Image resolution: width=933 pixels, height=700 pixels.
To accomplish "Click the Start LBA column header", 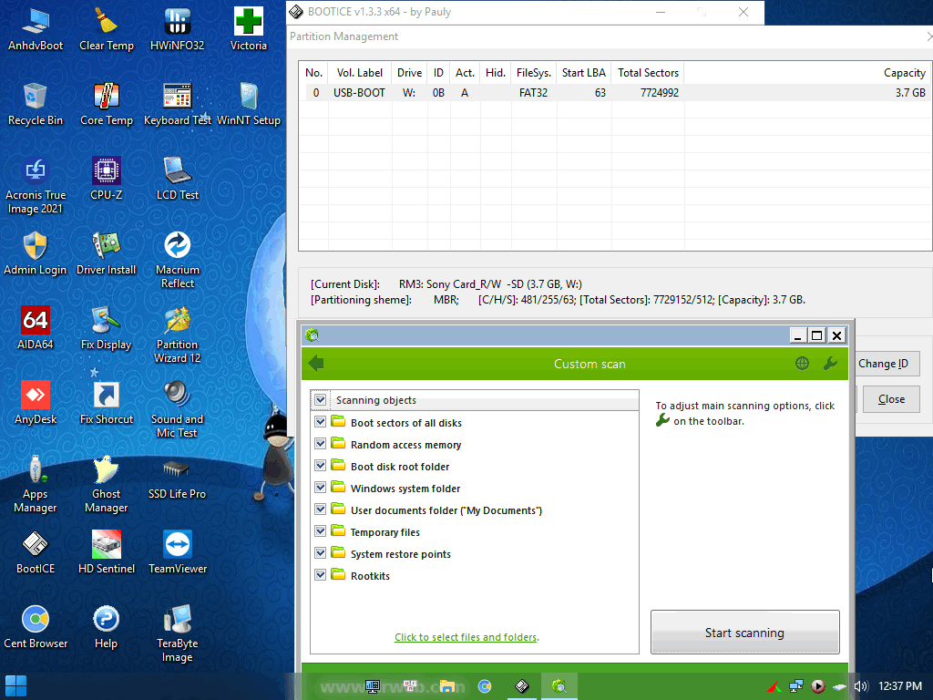I will click(x=584, y=73).
